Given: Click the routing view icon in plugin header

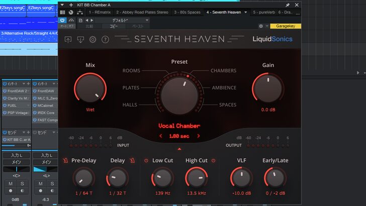Looking at the screenshot, I should [x=80, y=12].
